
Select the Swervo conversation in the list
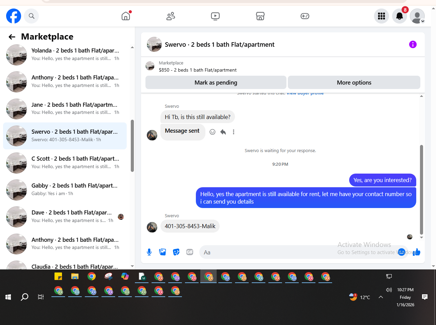pyautogui.click(x=65, y=136)
